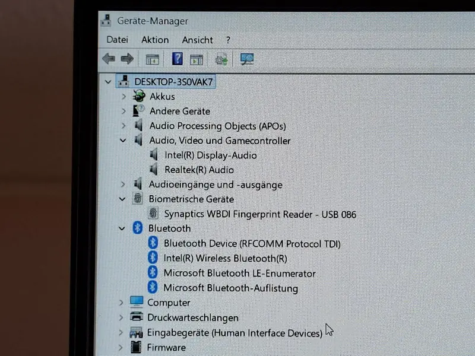Select Audioeingänge und -ausgänge label
The height and width of the screenshot is (356, 475).
click(x=216, y=185)
